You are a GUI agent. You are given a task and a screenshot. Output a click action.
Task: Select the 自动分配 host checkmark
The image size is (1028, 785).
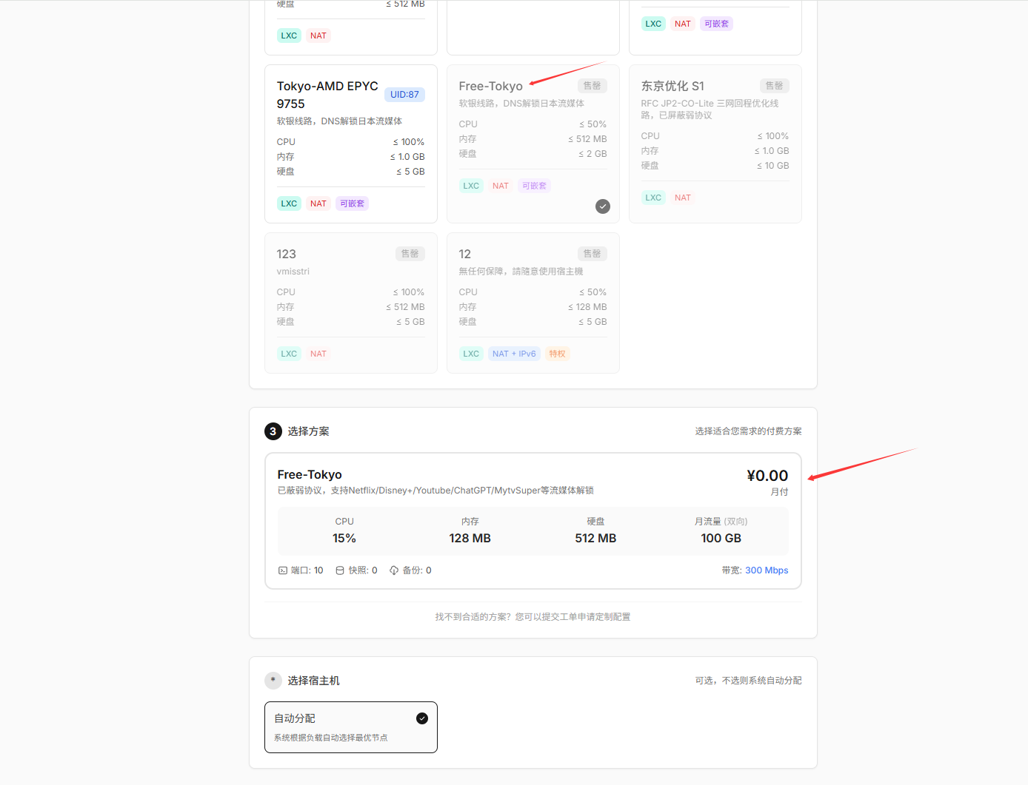422,718
